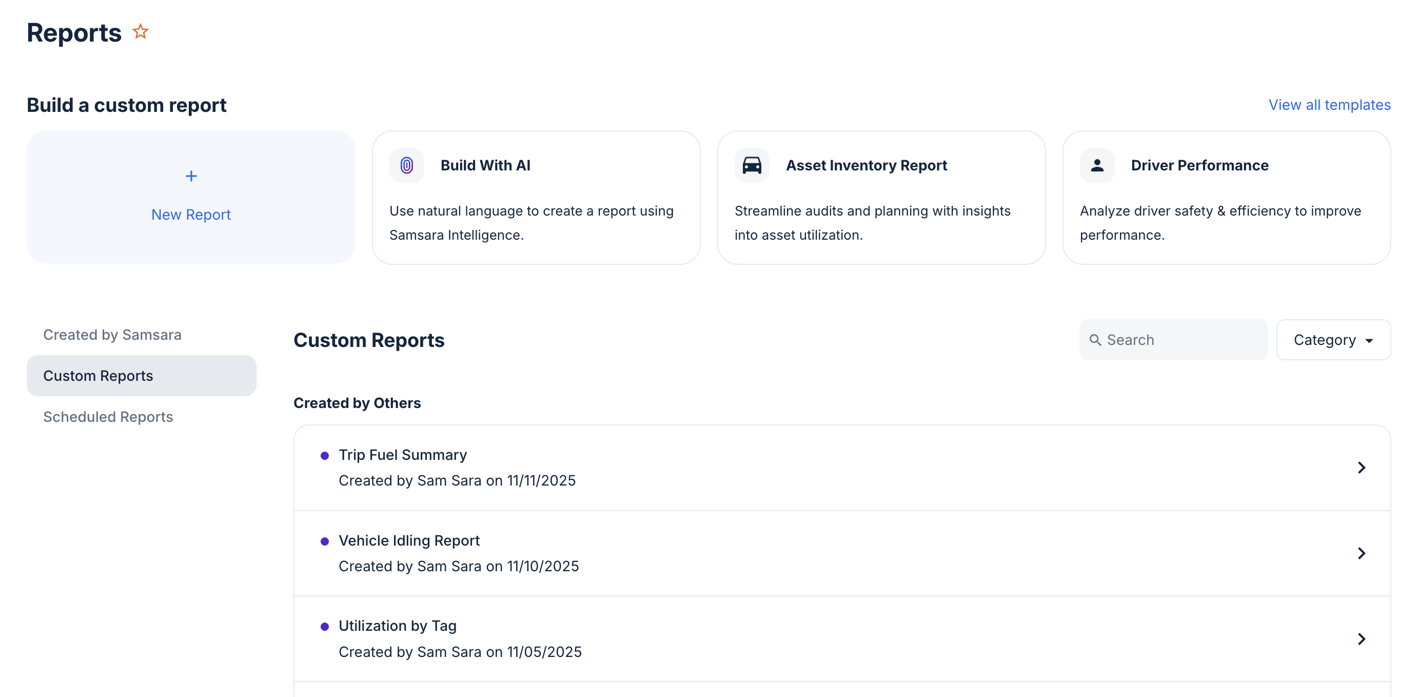The image size is (1418, 697).
Task: Click the magnifying glass in the search field
Action: pyautogui.click(x=1096, y=340)
